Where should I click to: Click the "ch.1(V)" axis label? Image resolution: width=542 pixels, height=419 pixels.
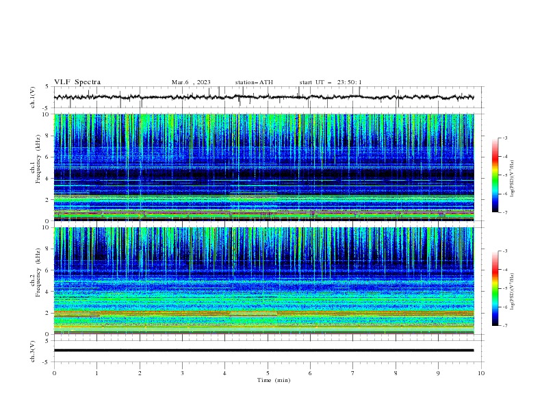coord(33,97)
